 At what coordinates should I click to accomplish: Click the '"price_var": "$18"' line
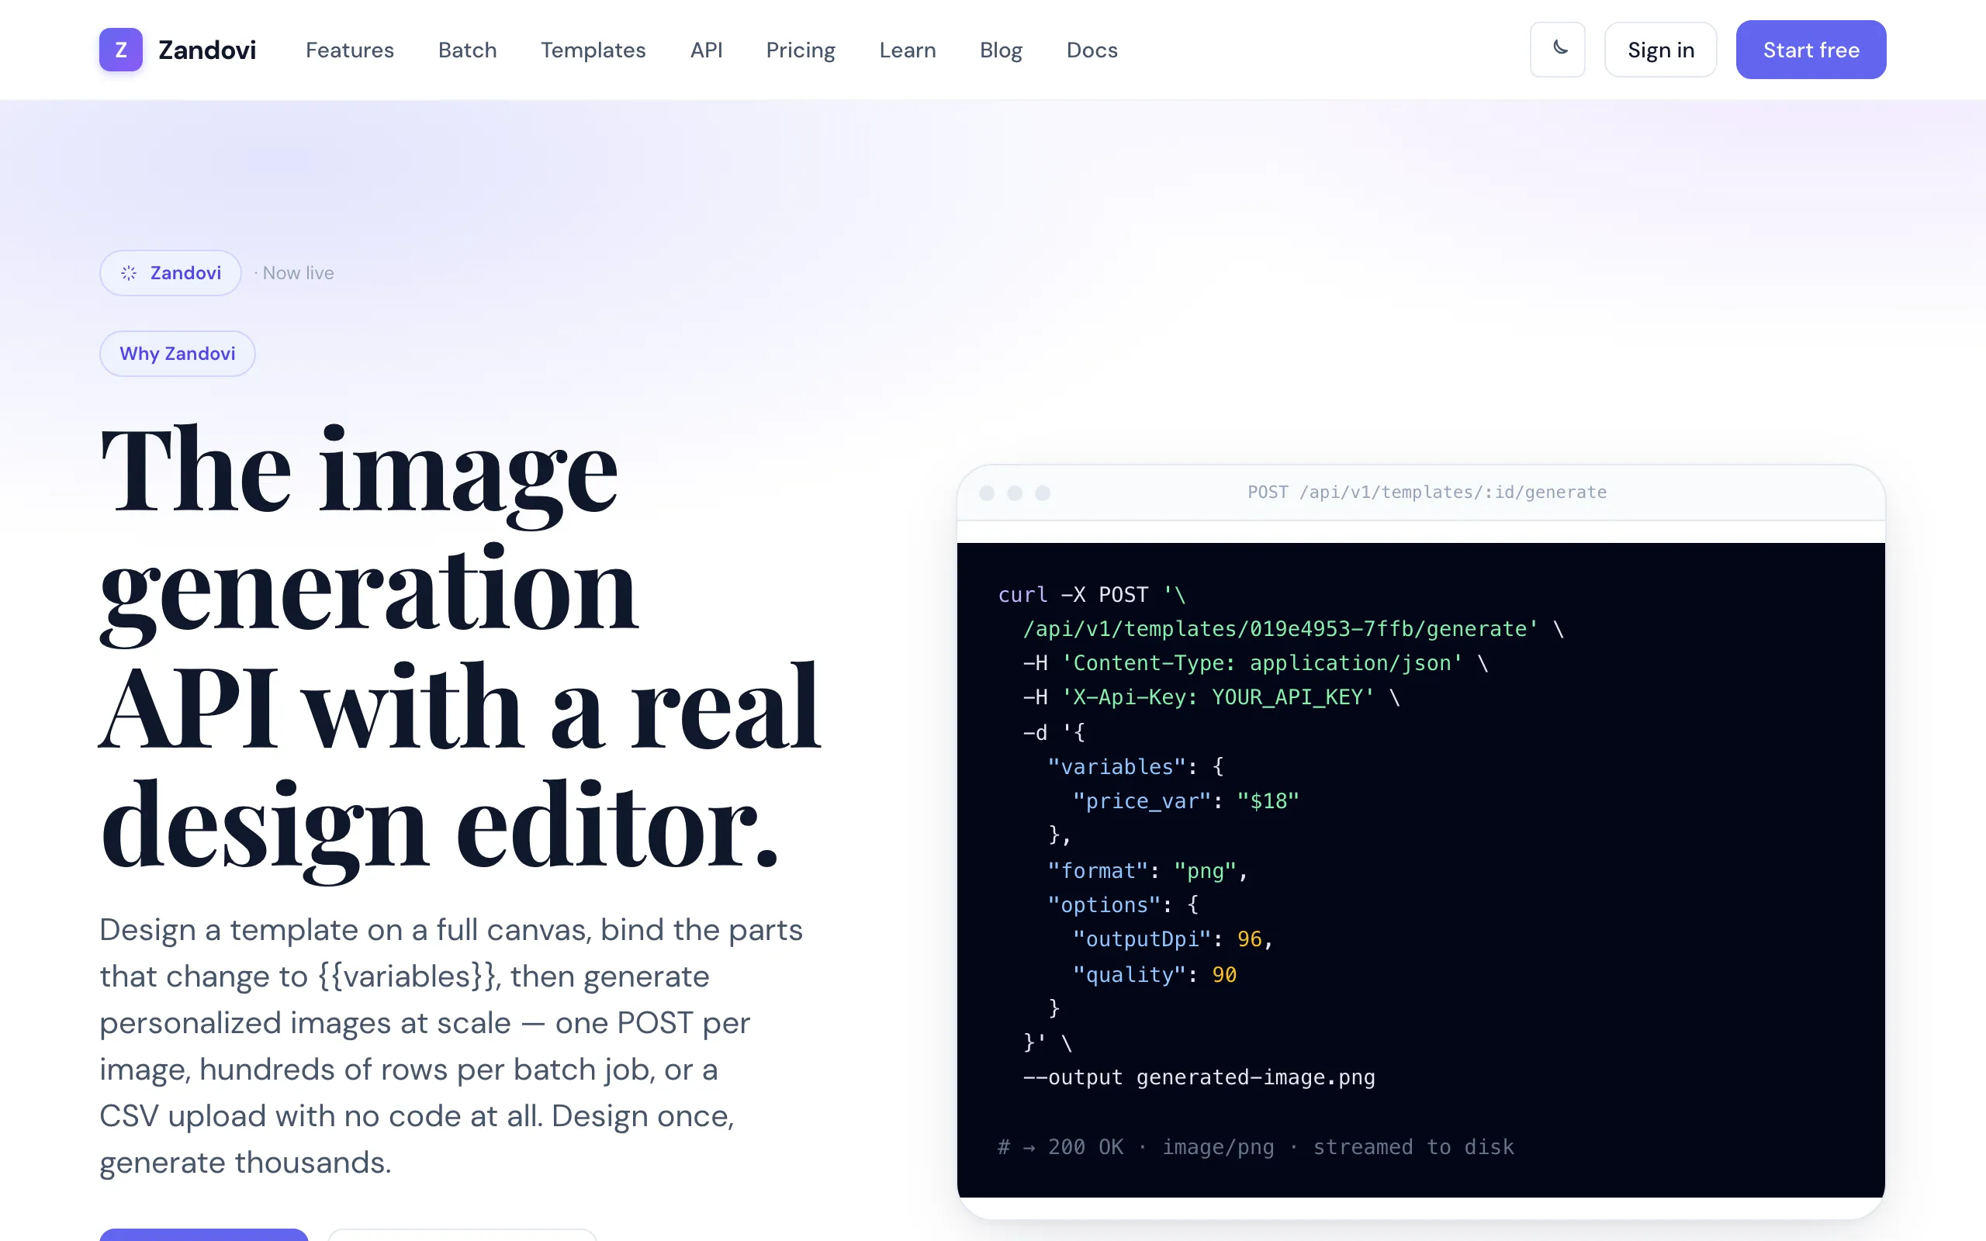click(1186, 801)
